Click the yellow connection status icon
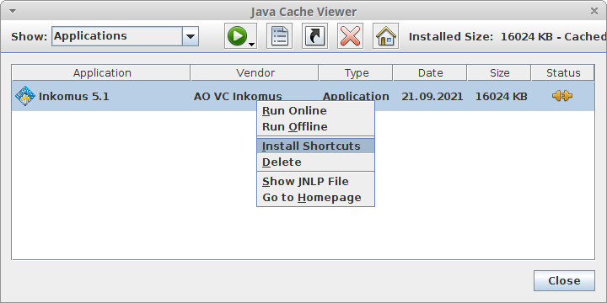This screenshot has width=607, height=303. [x=562, y=96]
